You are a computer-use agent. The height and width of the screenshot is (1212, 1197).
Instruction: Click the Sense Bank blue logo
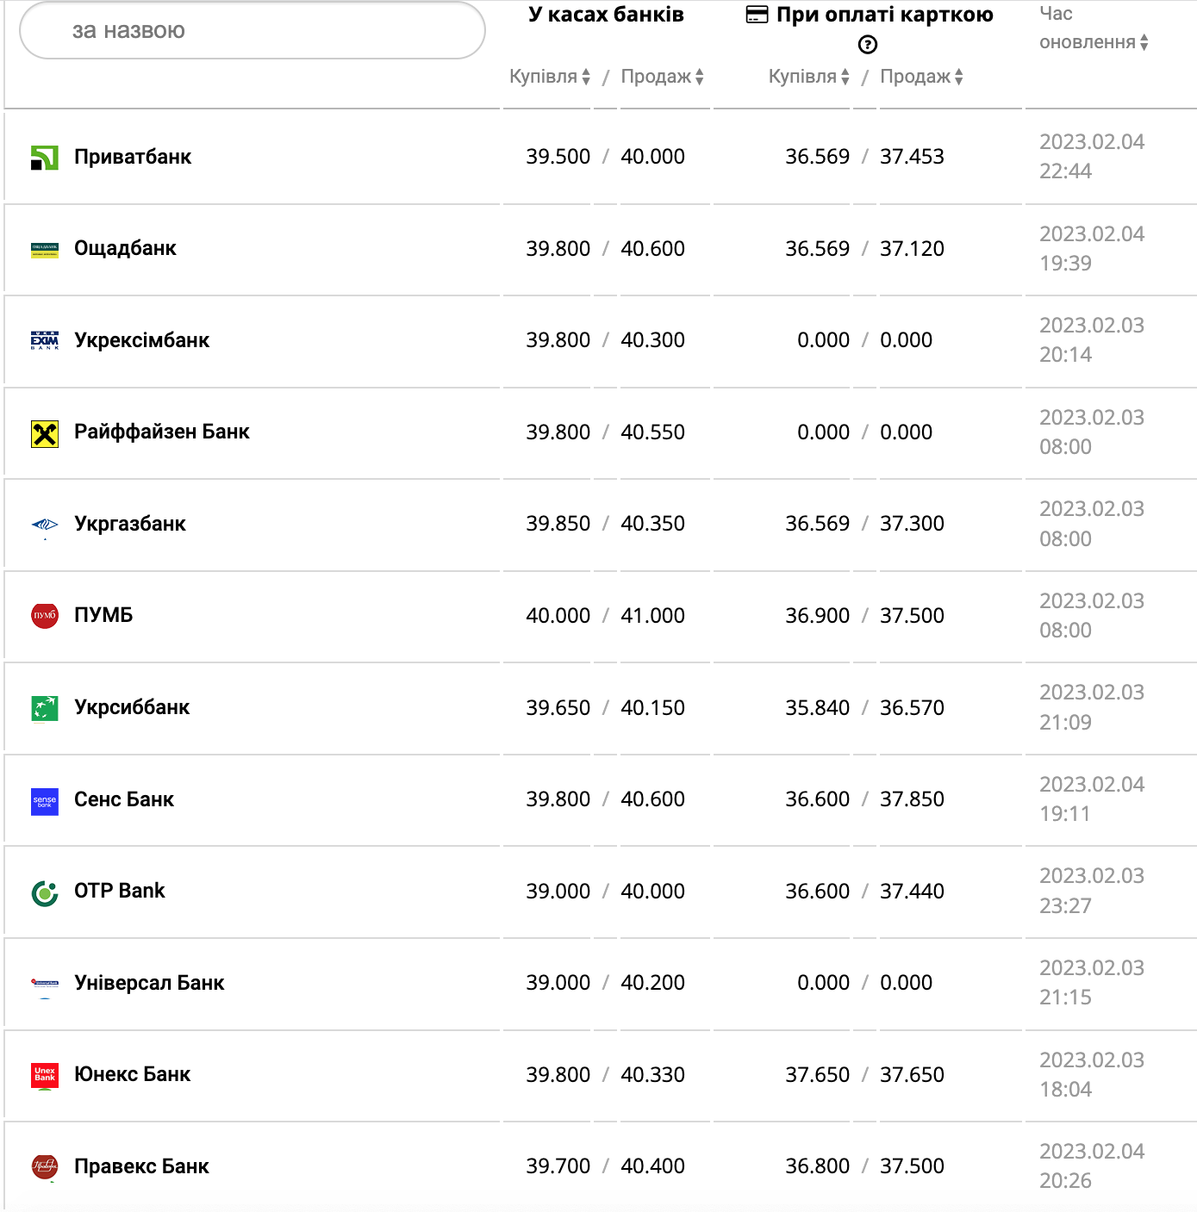(45, 801)
